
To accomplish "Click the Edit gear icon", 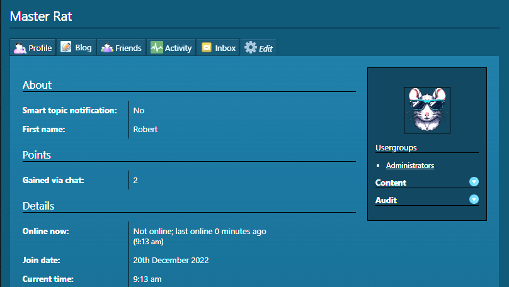I will pos(251,48).
